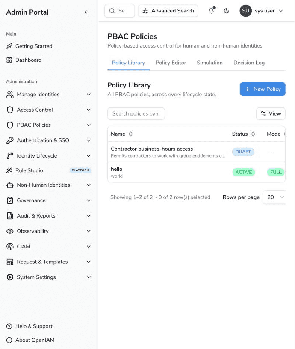Open the Rows per page dropdown
This screenshot has width=295, height=349.
tap(274, 197)
